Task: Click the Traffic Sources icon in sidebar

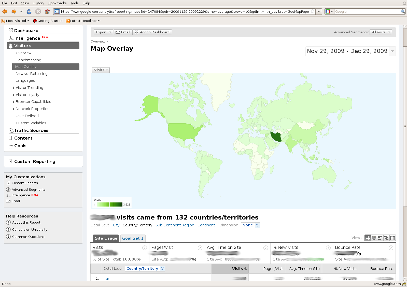Action: click(11, 130)
